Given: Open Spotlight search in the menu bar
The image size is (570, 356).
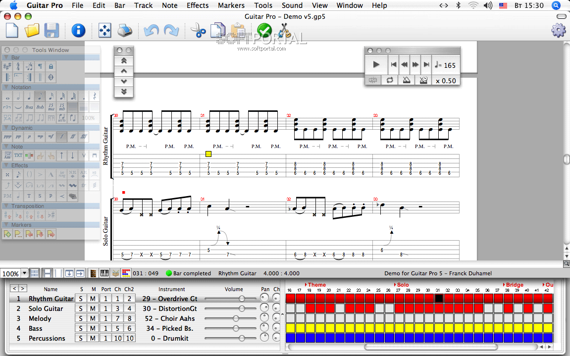Looking at the screenshot, I should coord(556,5).
